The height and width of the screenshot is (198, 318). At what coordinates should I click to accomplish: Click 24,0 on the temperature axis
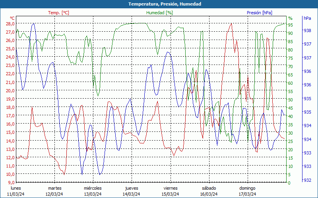[x=10, y=57]
